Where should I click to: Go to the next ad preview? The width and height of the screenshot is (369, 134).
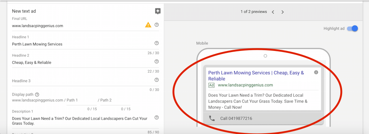point(282,12)
